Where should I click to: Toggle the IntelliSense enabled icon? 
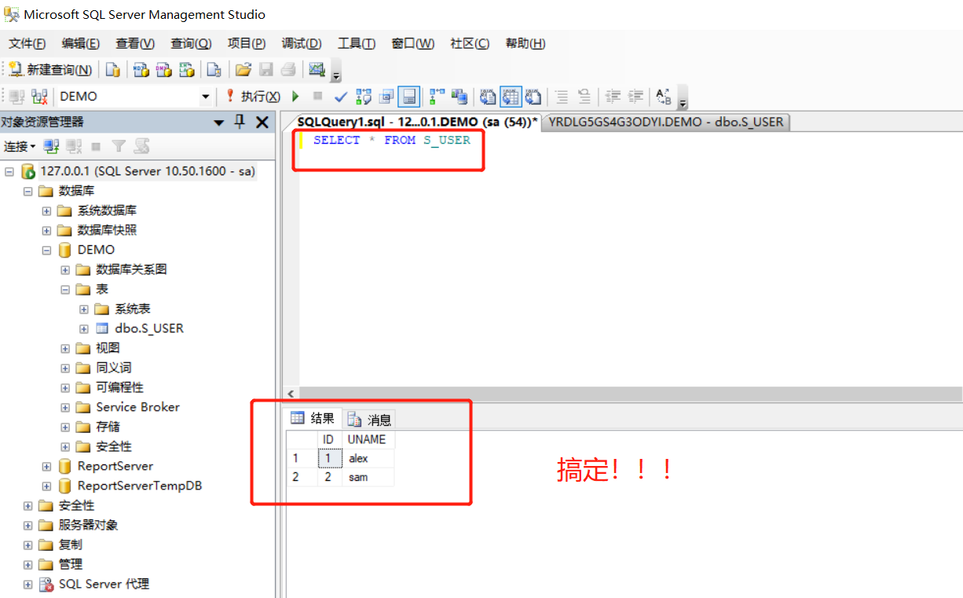click(408, 97)
